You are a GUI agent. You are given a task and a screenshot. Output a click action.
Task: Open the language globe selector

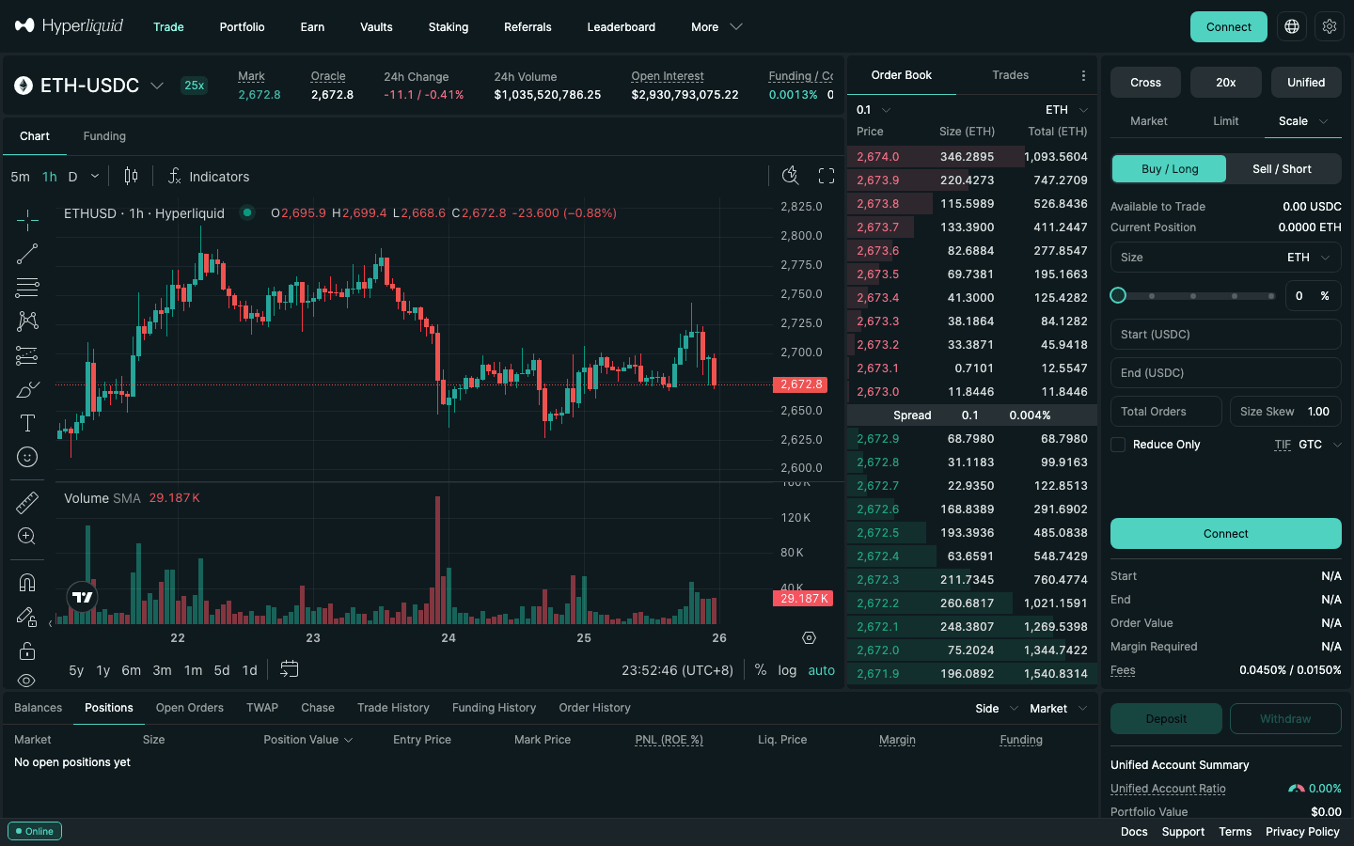click(x=1292, y=26)
